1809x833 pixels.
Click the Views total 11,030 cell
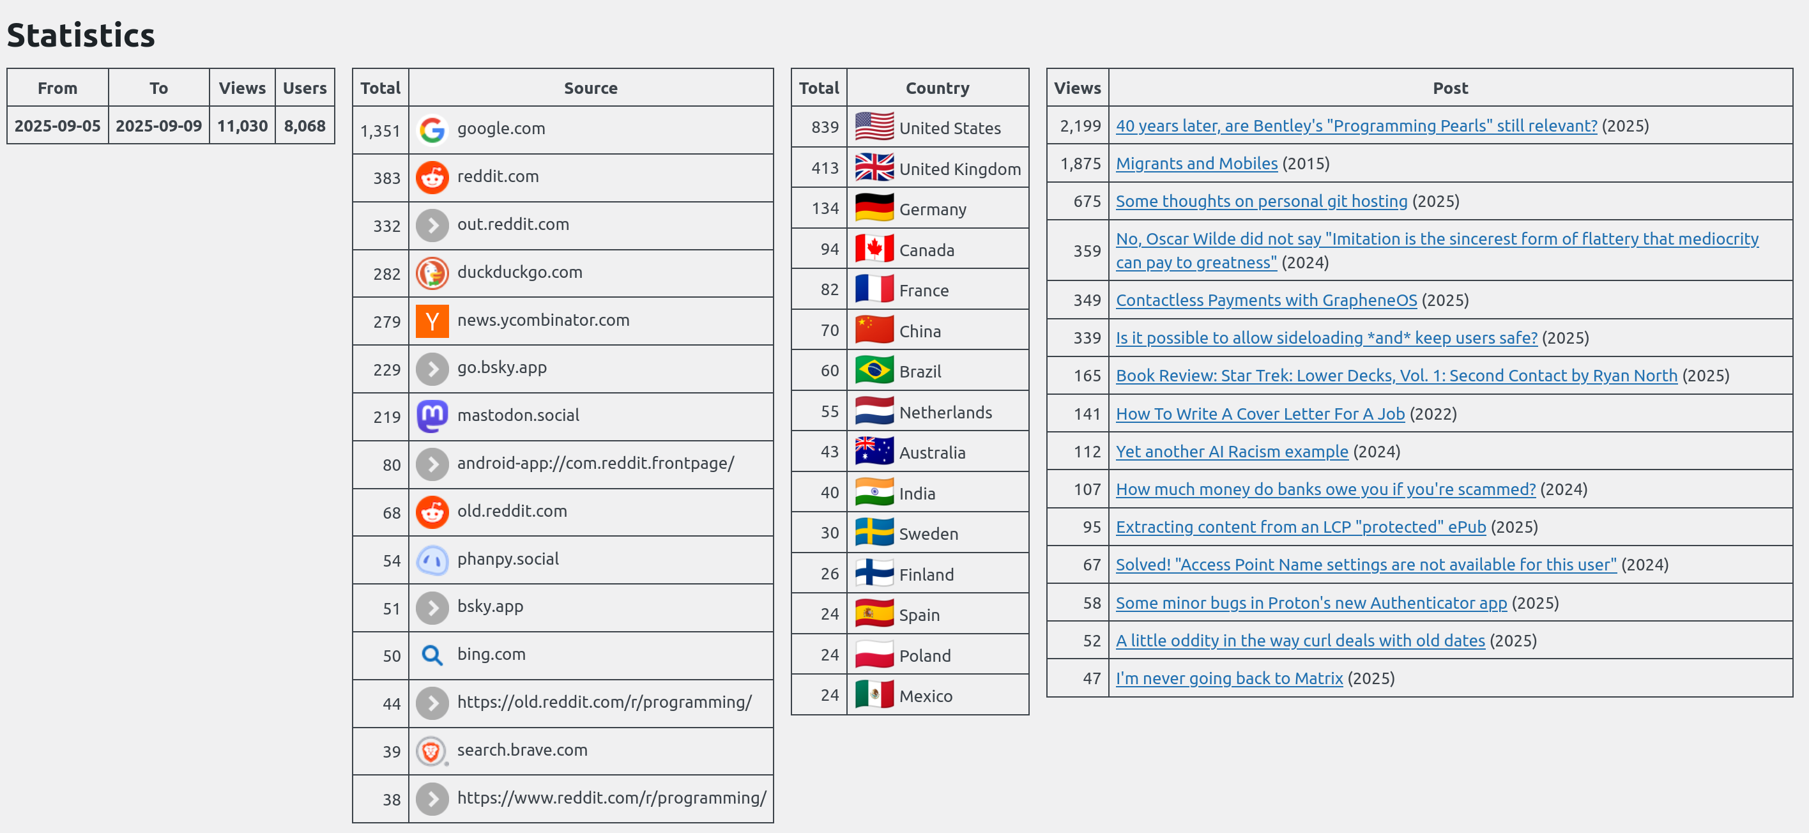[x=242, y=126]
